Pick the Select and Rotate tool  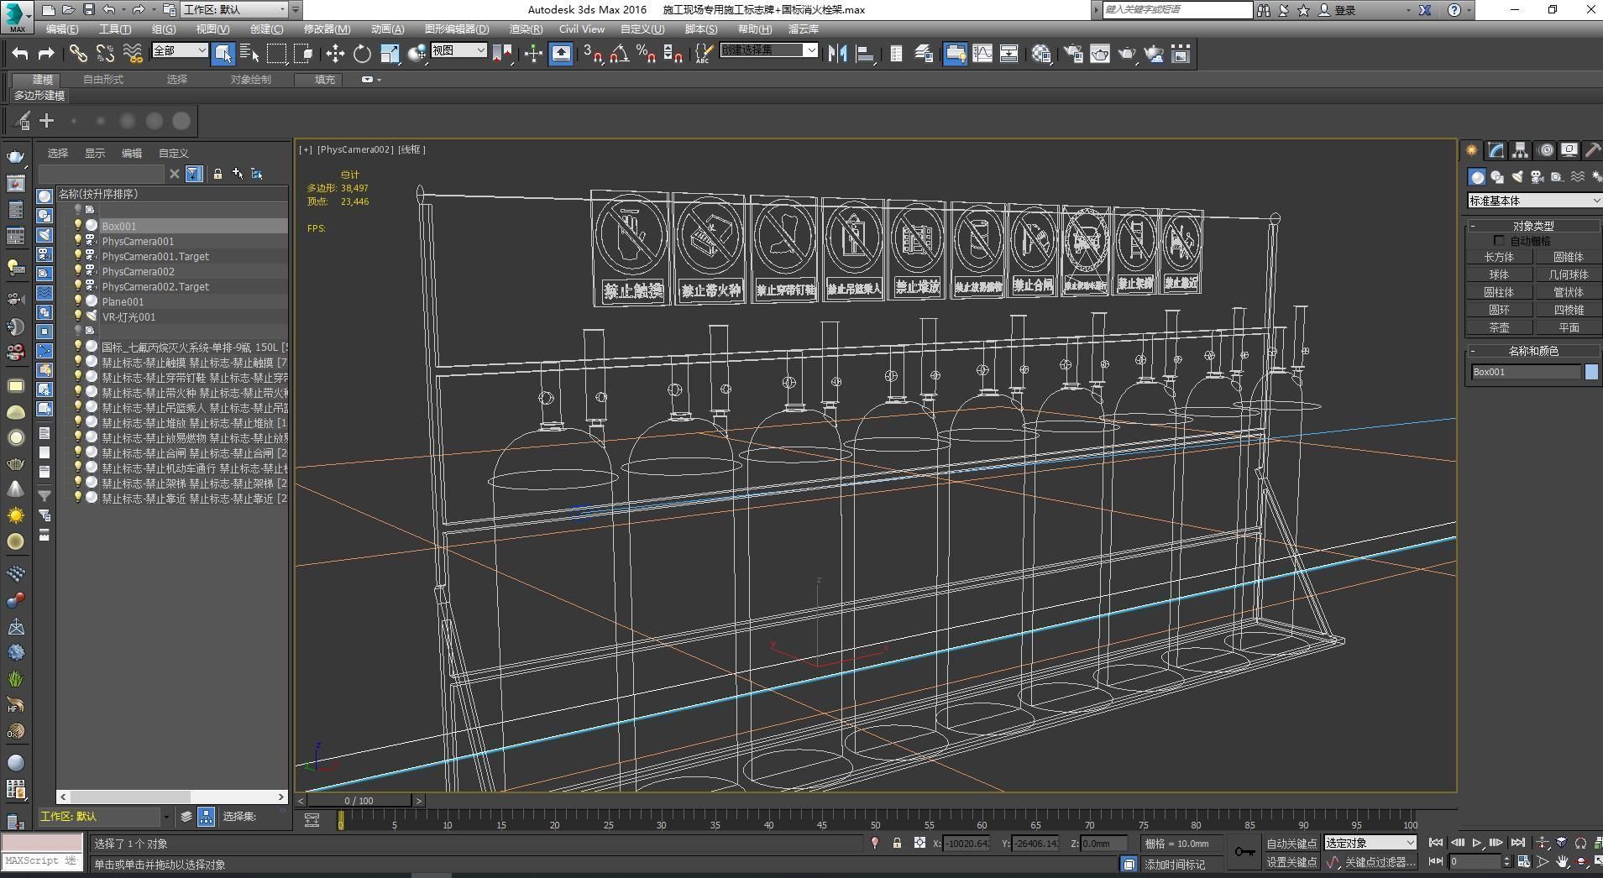(362, 54)
